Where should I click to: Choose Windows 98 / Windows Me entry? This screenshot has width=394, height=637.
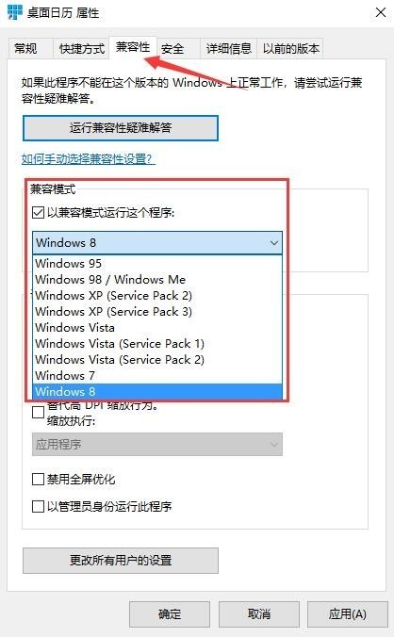tap(157, 280)
